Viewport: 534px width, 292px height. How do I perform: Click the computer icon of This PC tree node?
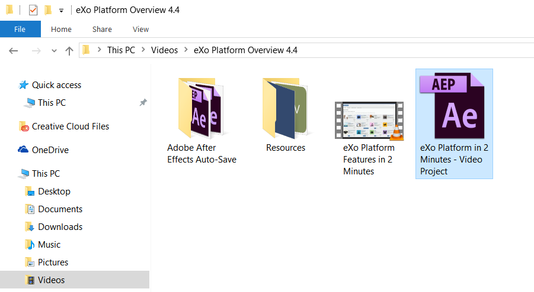(24, 174)
